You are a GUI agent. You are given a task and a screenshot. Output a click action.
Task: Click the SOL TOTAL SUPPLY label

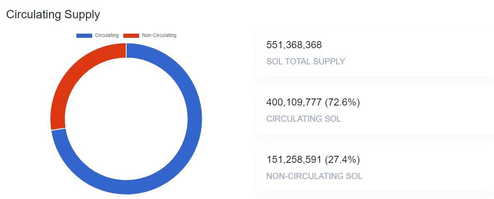(306, 61)
